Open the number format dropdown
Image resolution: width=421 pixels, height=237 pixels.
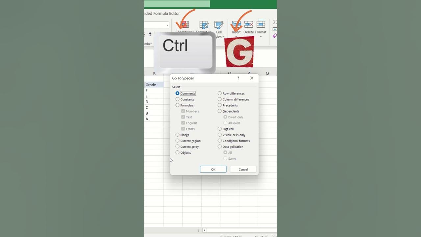167,25
